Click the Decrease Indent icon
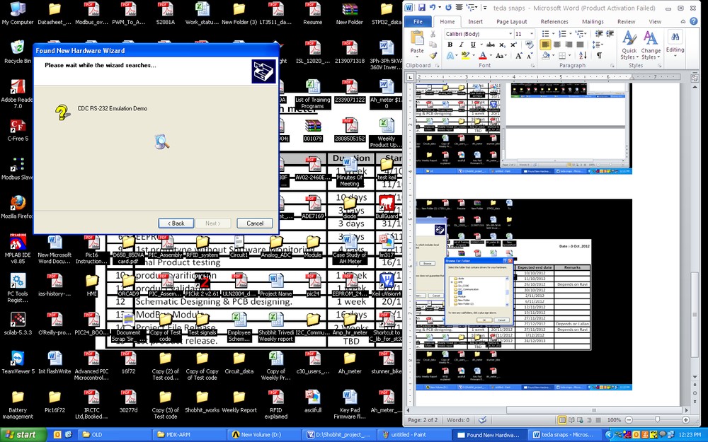708x442 pixels. click(x=599, y=34)
